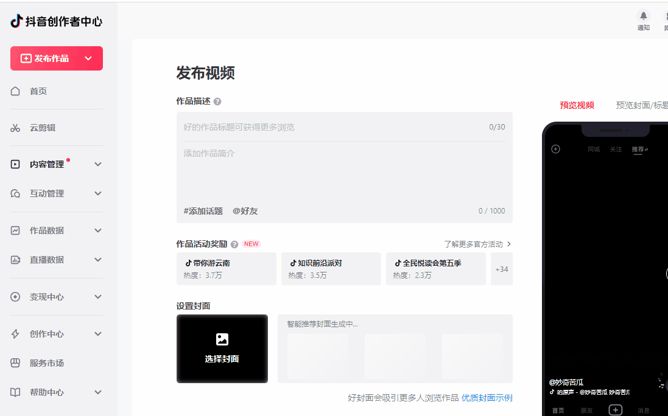Open 作品数据 works data panel icon
Viewport: 668px width, 416px height.
click(14, 231)
